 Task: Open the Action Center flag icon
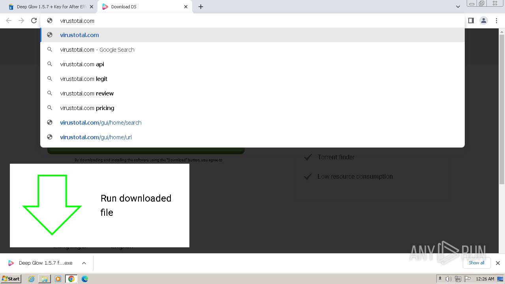(x=468, y=279)
